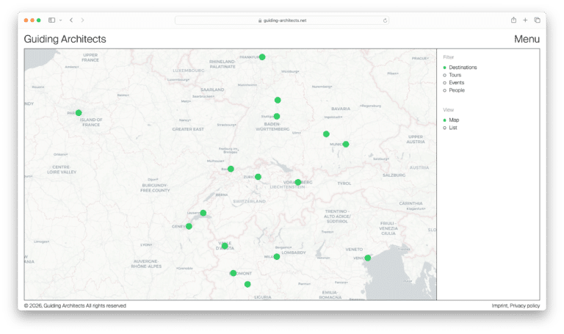Choose the People filter radio button
This screenshot has height=334, width=564.
456,90
